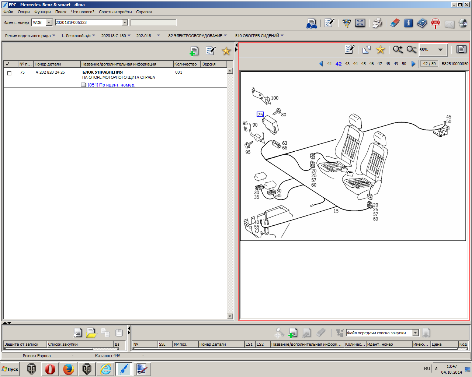Click favorites star in picture panel

click(x=380, y=49)
